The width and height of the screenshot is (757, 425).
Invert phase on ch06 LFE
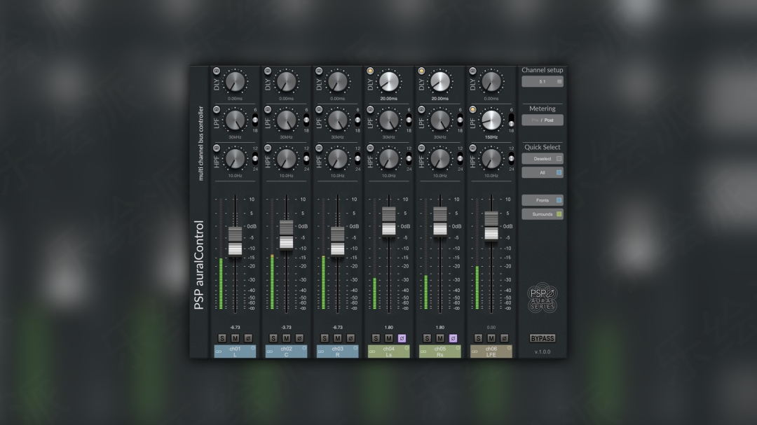(x=504, y=338)
